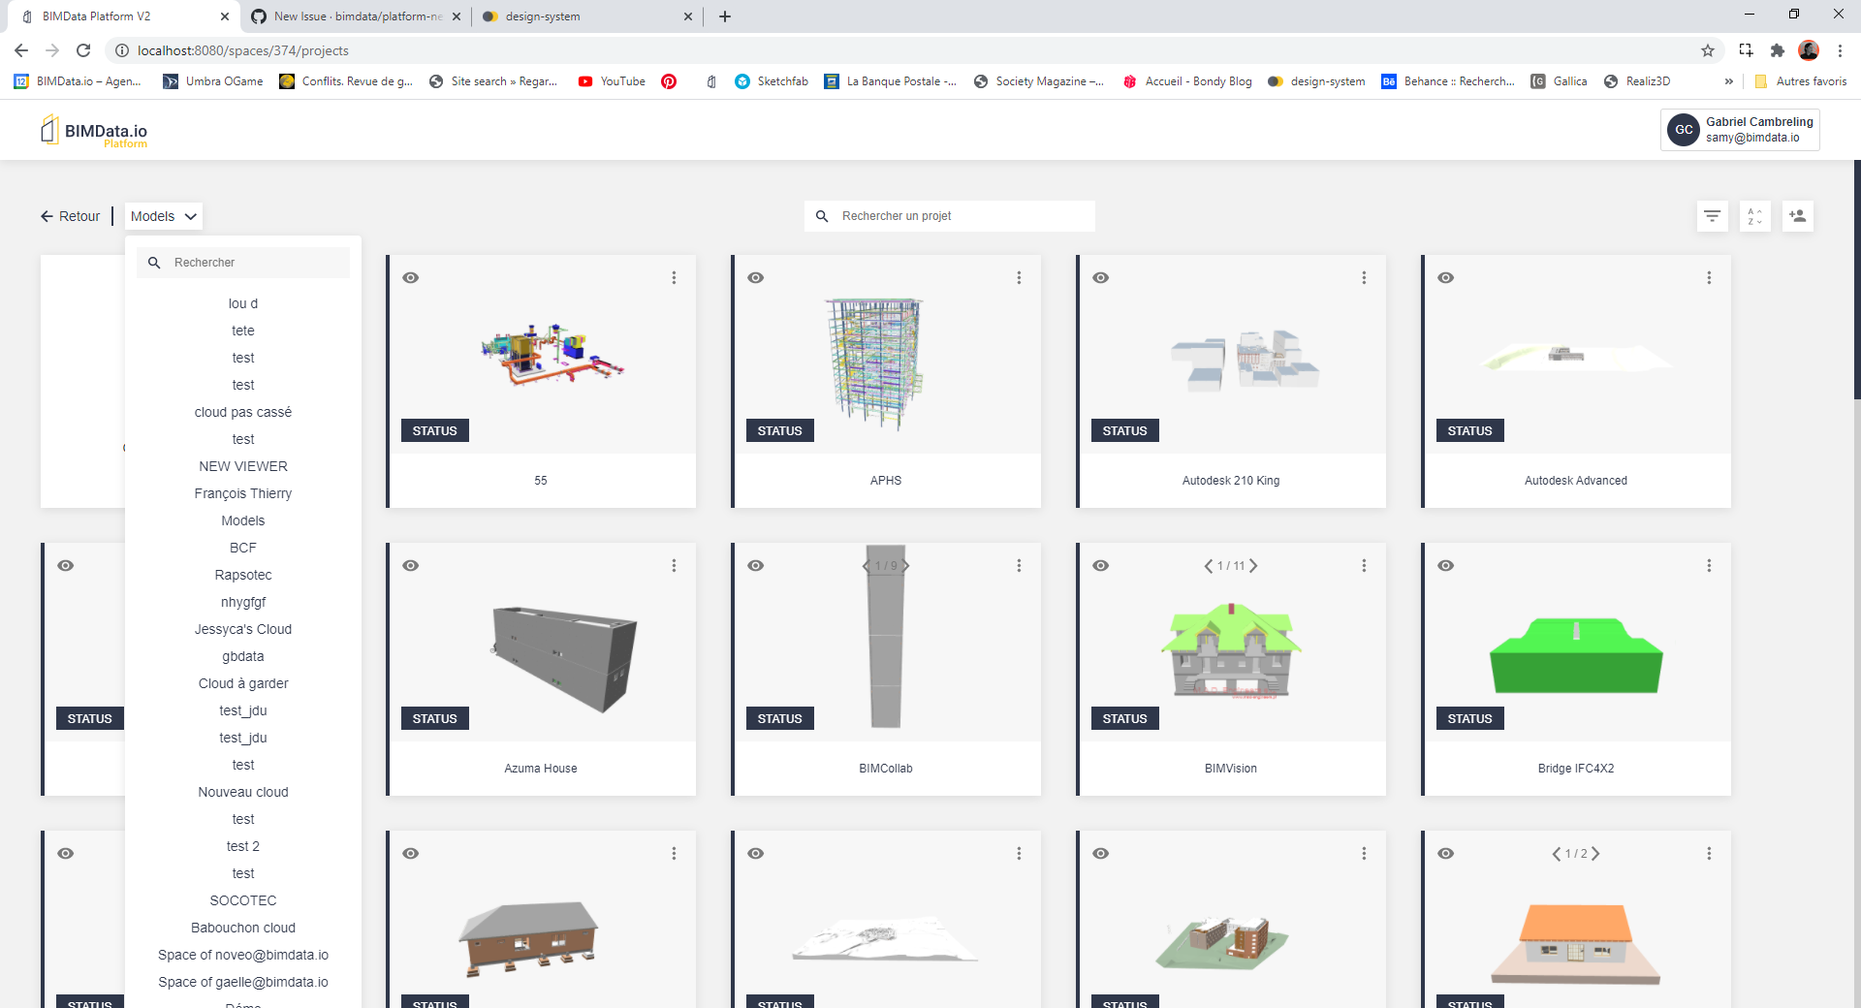Select Jessyca's Cloud in the list
Screen dimensions: 1861x1008
pos(242,629)
